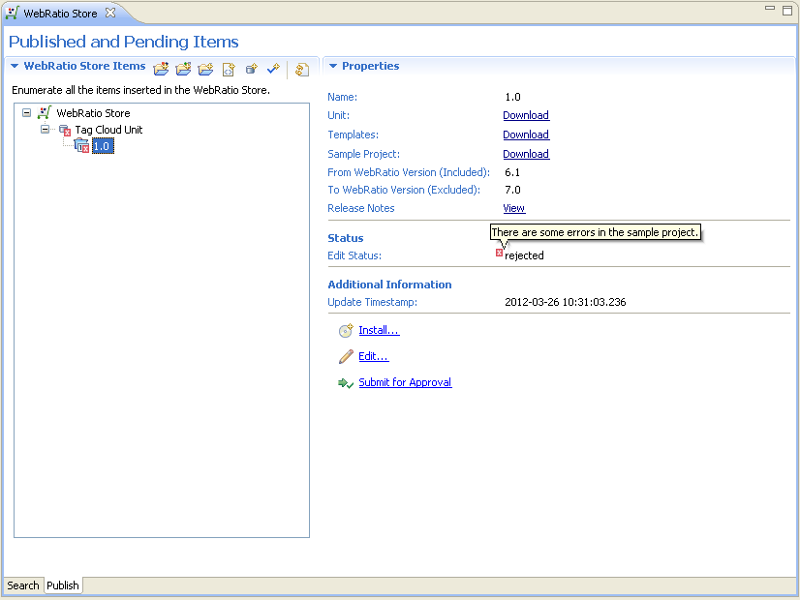The height and width of the screenshot is (600, 800).
Task: Click the blue checkmark add toolbar icon
Action: [x=273, y=69]
